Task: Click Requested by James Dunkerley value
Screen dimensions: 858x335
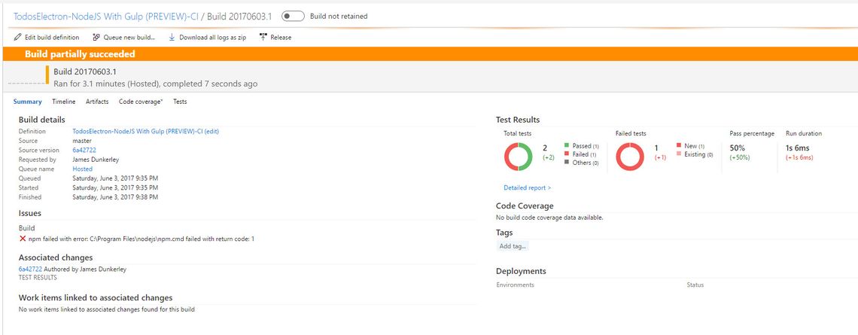Action: [95, 160]
